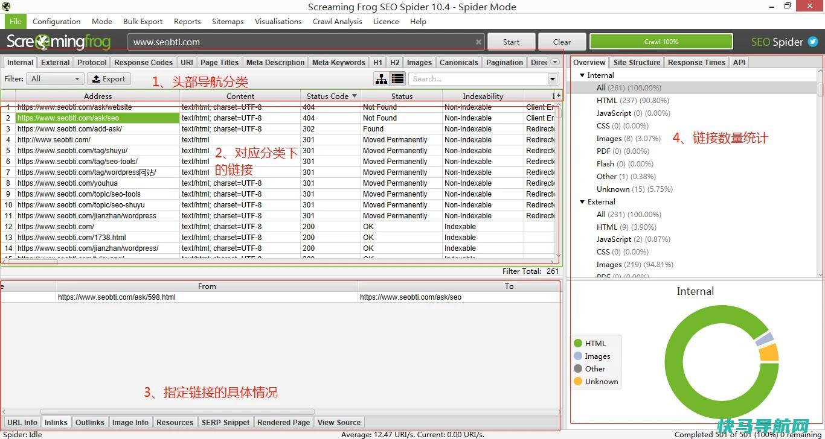
Task: Select Internal Unknown (15) overview row
Action: tap(634, 189)
